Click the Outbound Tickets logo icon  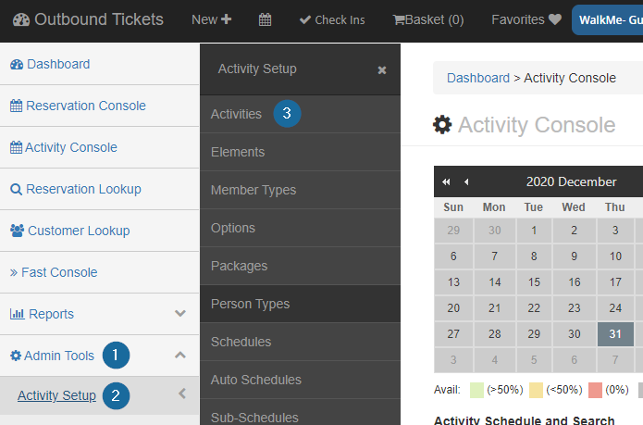[x=21, y=19]
